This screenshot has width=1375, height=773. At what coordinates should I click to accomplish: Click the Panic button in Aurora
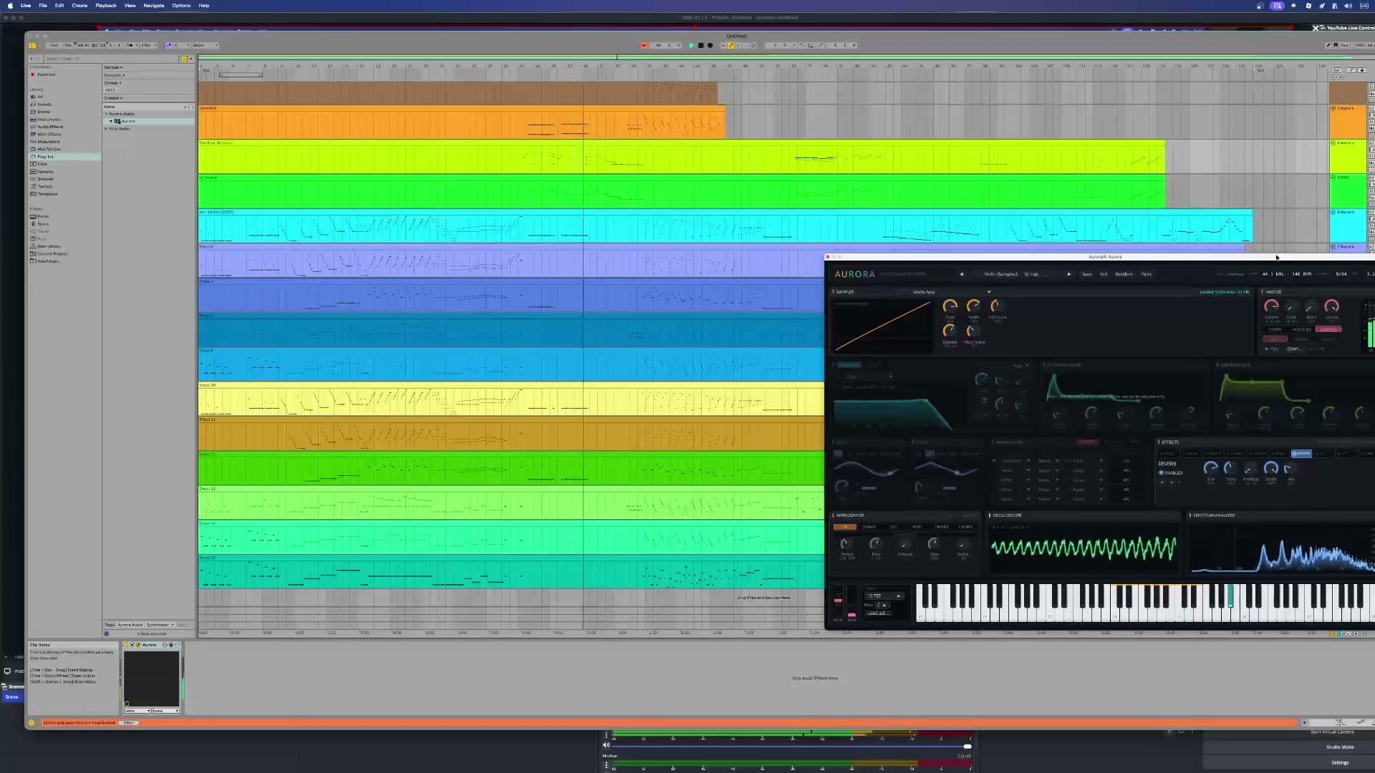point(1147,274)
